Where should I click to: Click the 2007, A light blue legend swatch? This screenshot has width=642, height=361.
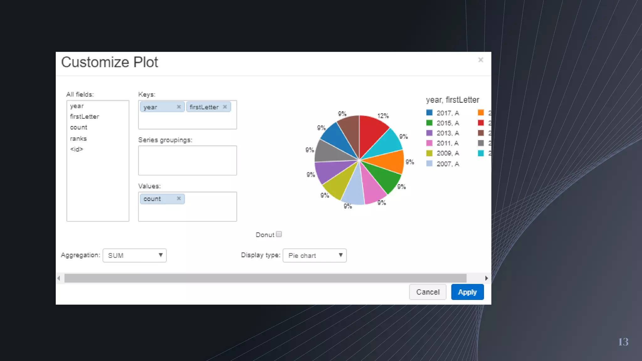point(429,164)
